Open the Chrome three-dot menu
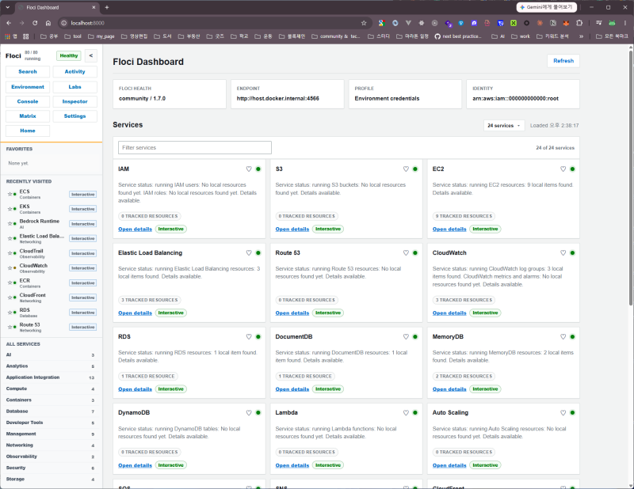634x489 pixels. (x=625, y=23)
